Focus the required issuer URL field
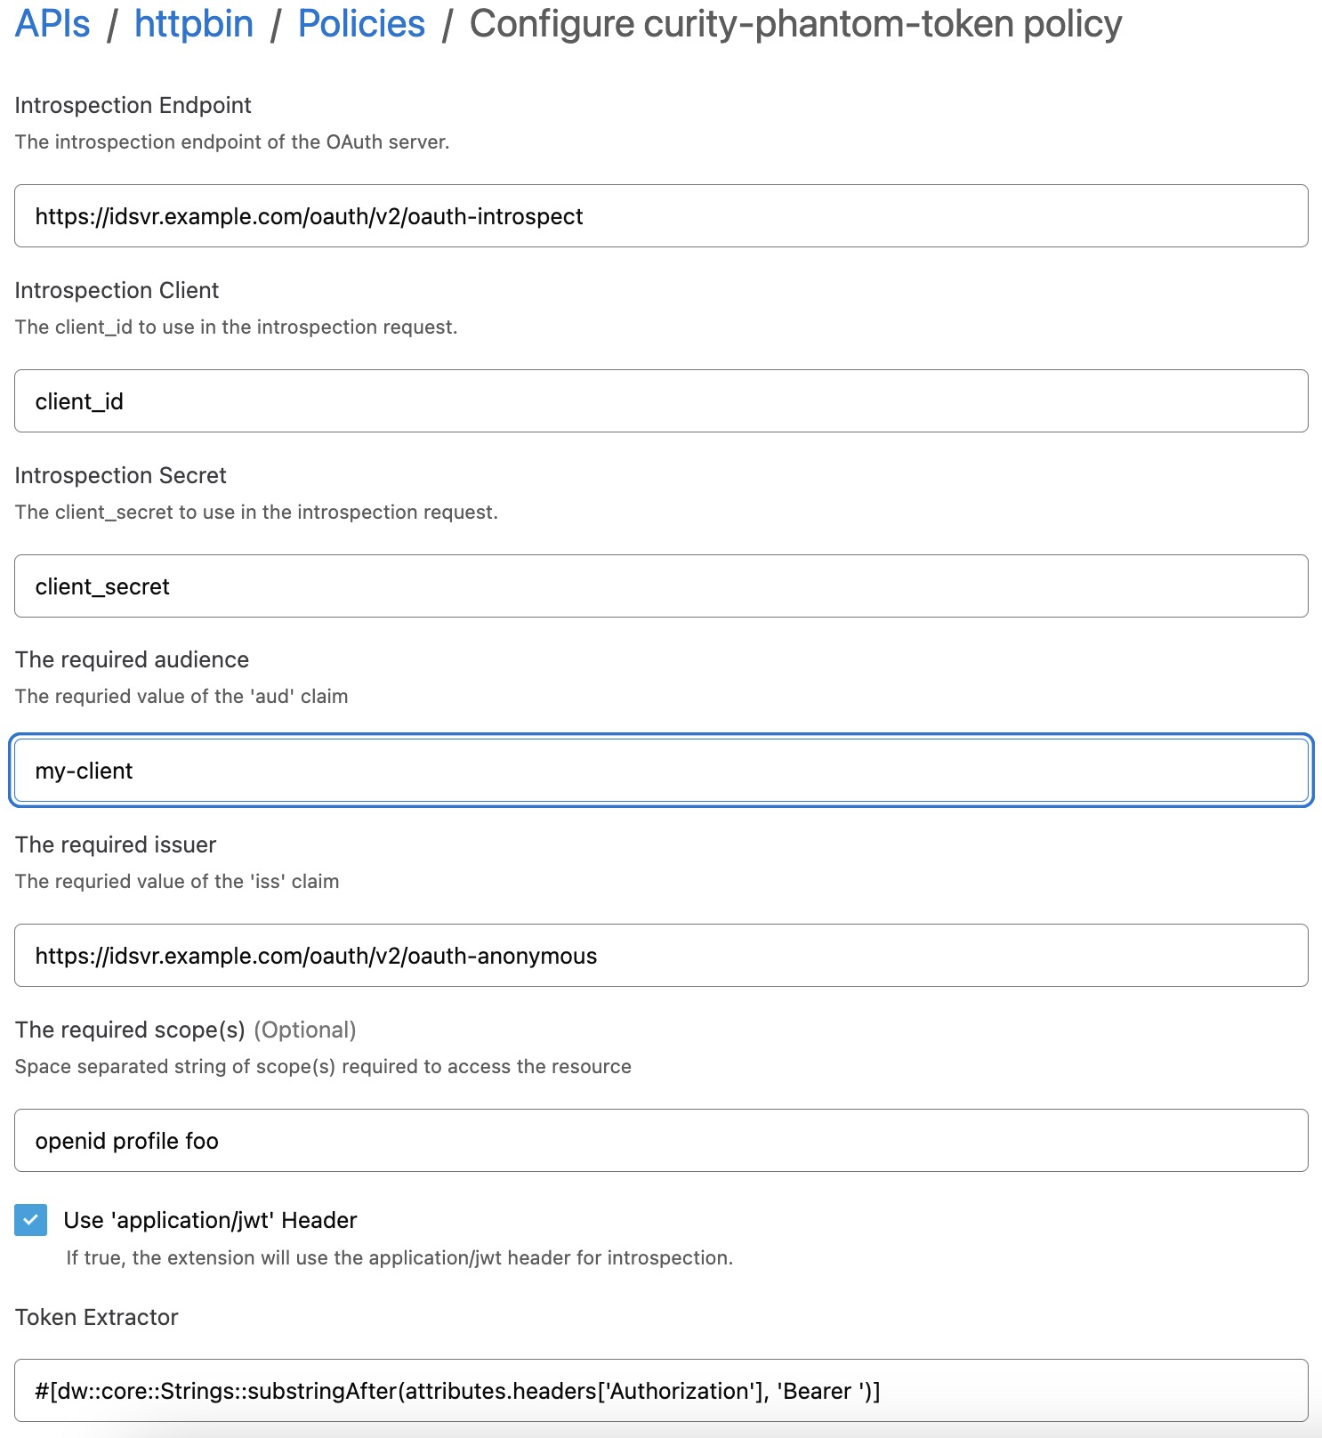The width and height of the screenshot is (1322, 1438). [661, 956]
